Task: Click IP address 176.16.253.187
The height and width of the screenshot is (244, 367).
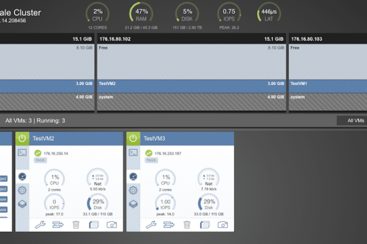Action: [168, 153]
